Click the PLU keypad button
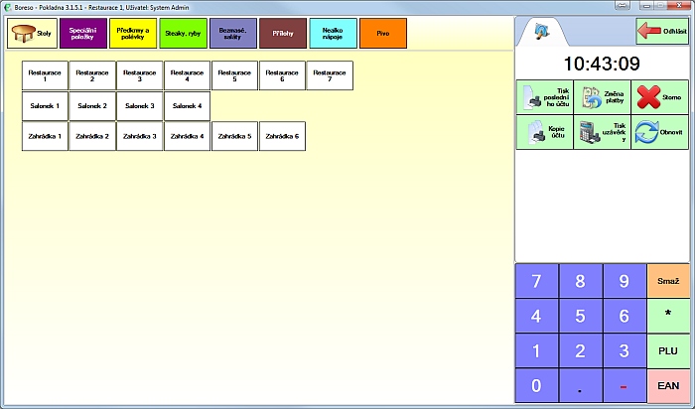695x409 pixels. pyautogui.click(x=667, y=350)
